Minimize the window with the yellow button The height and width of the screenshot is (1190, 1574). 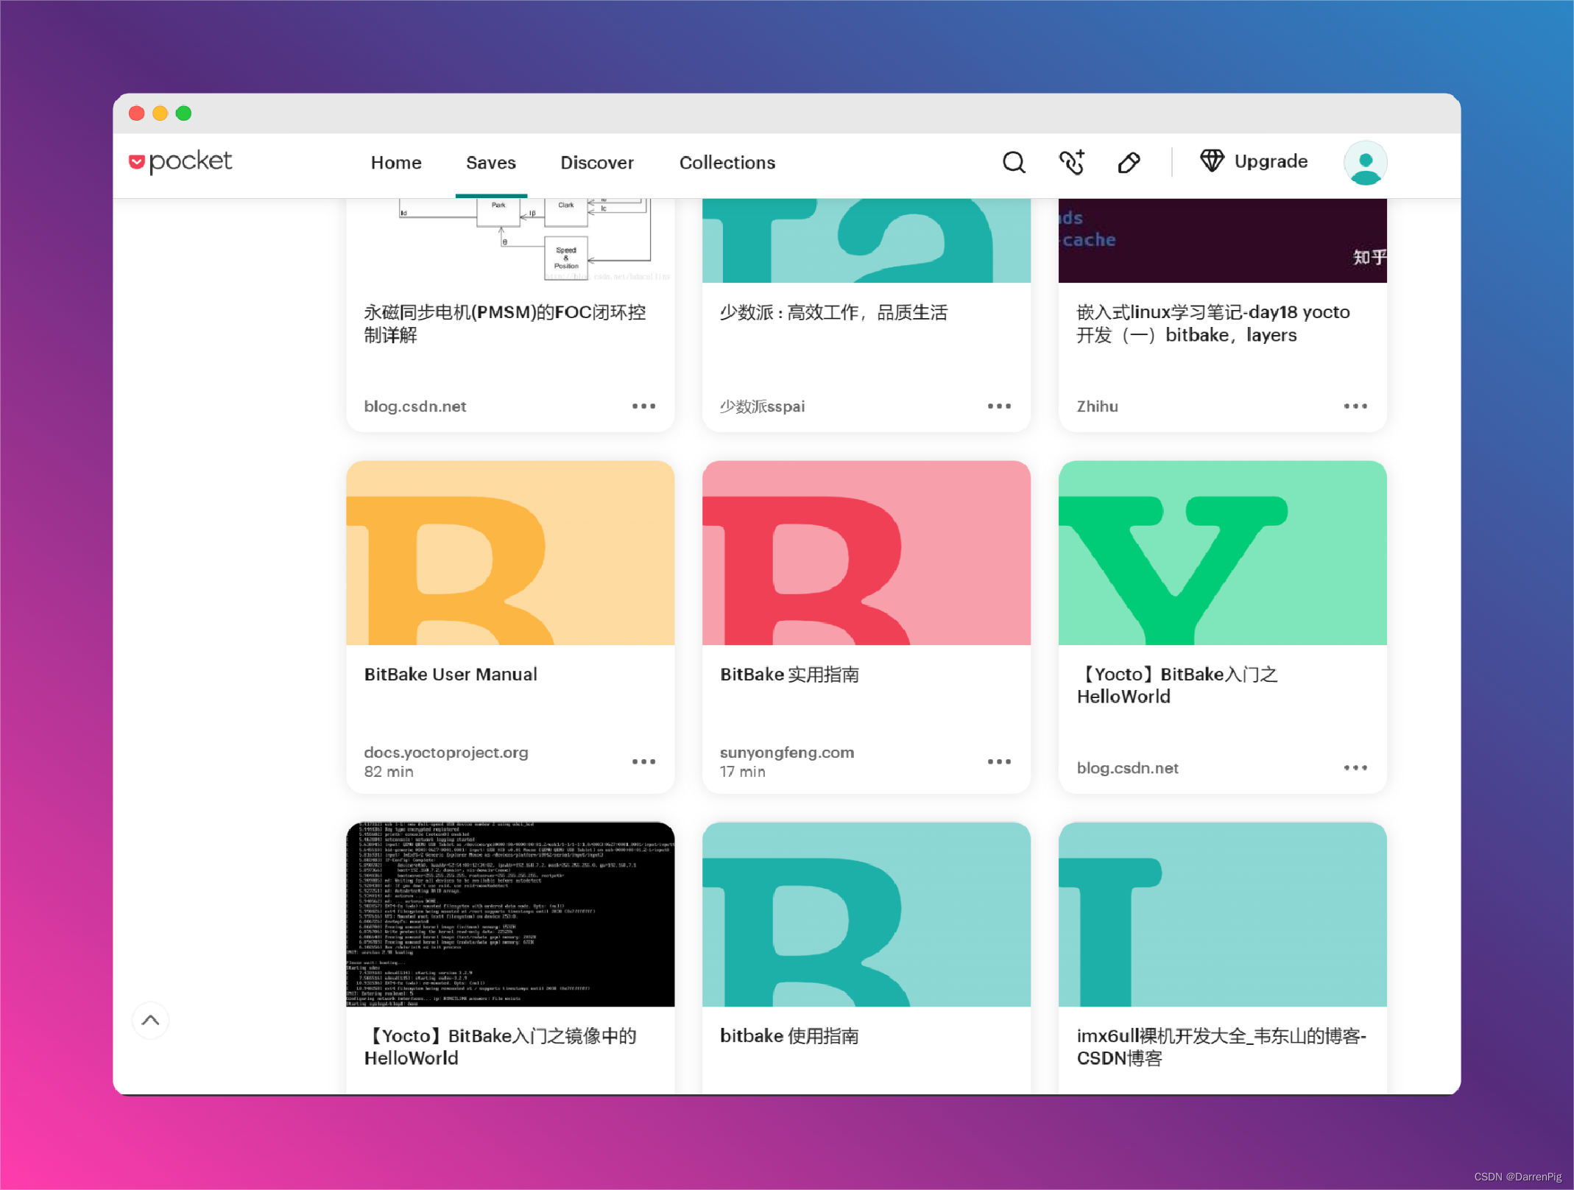point(160,113)
